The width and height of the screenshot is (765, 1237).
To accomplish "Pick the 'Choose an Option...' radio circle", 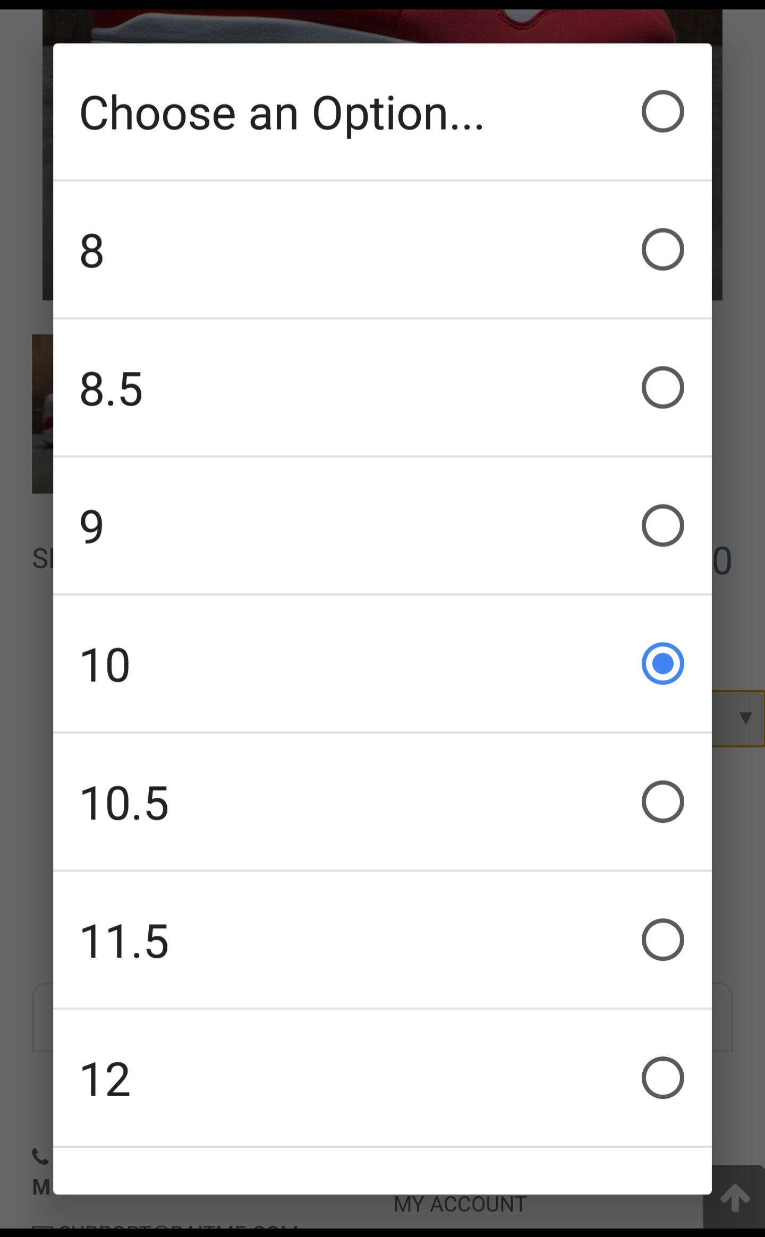I will click(662, 112).
